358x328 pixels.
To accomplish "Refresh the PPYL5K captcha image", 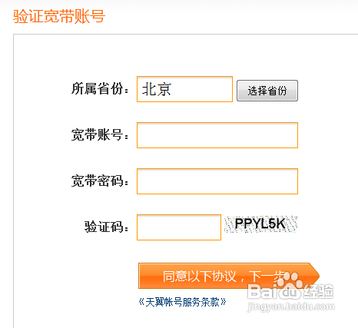I will [260, 224].
